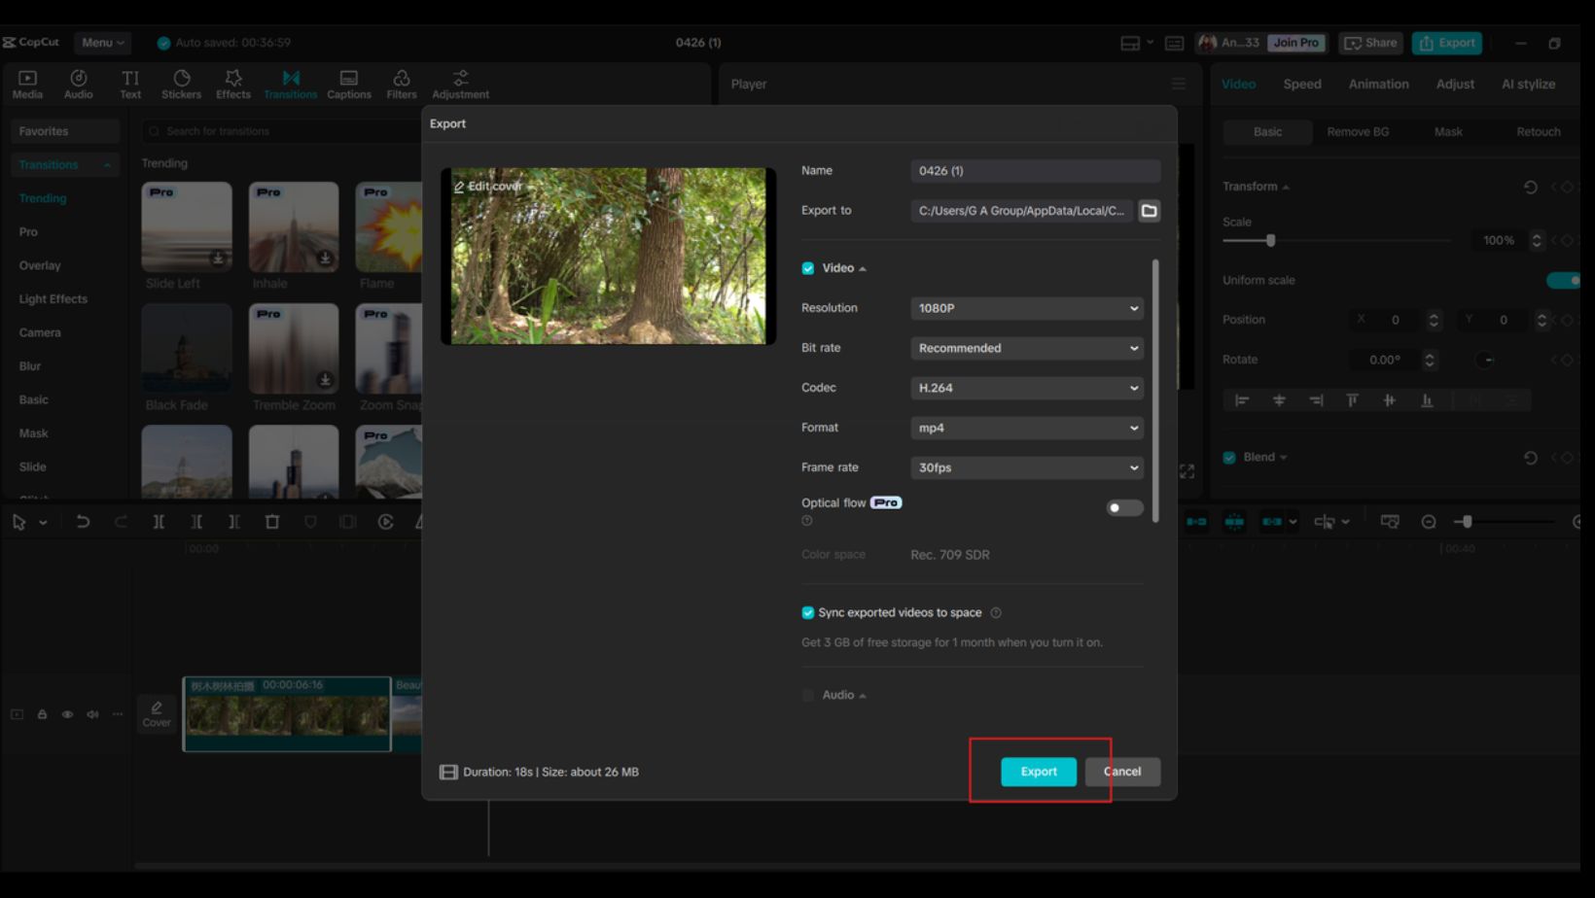The height and width of the screenshot is (898, 1595).
Task: Click the Scale slider handle
Action: [1270, 240]
